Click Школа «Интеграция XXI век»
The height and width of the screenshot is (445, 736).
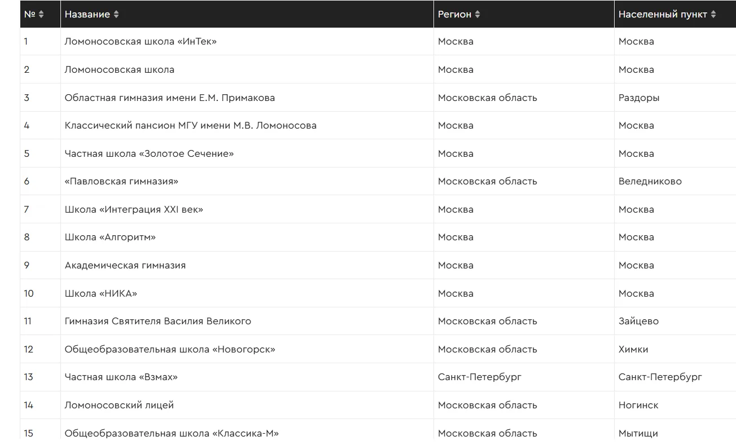(134, 210)
